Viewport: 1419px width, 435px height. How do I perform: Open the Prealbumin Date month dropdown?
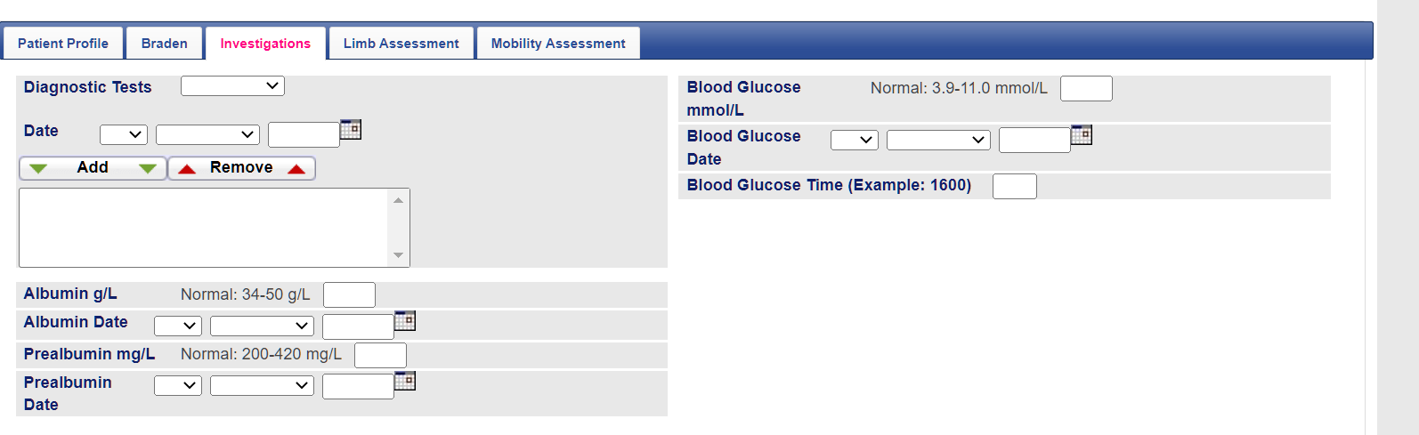(x=262, y=385)
